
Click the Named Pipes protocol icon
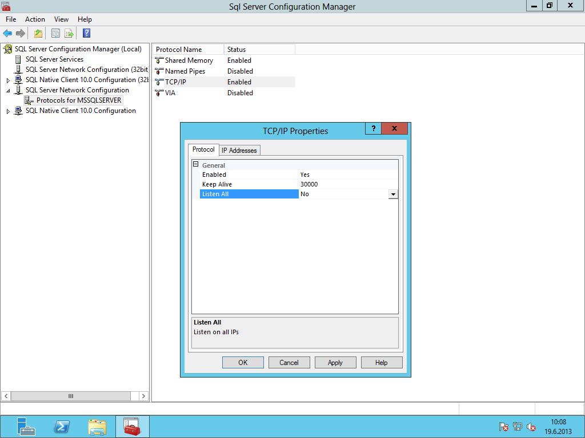(x=159, y=71)
